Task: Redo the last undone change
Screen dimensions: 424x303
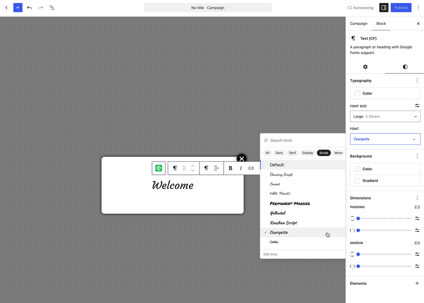Action: coord(41,7)
